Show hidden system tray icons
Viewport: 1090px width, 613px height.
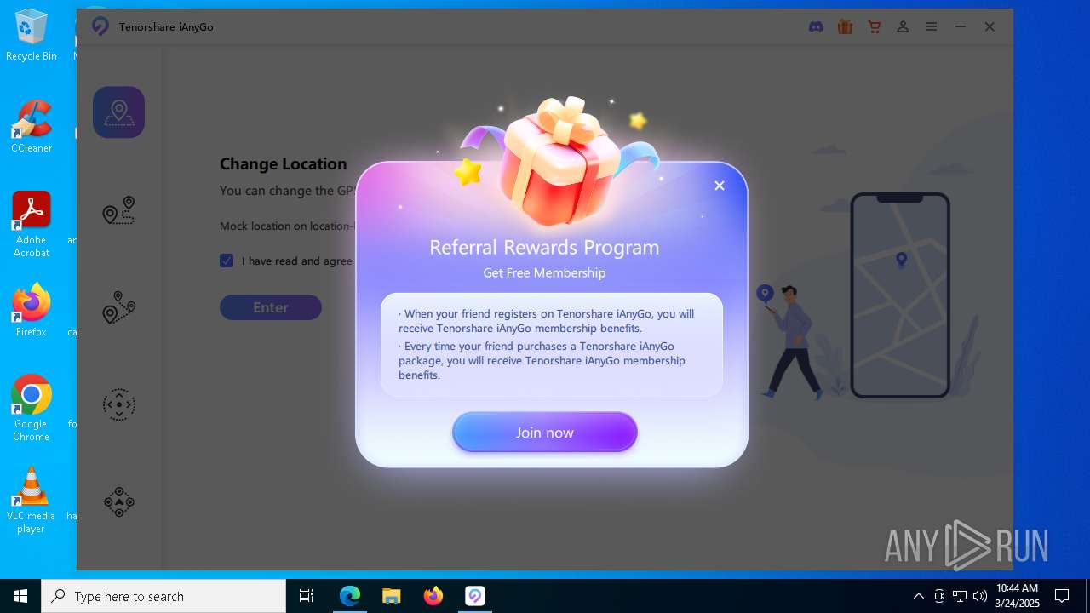[918, 596]
